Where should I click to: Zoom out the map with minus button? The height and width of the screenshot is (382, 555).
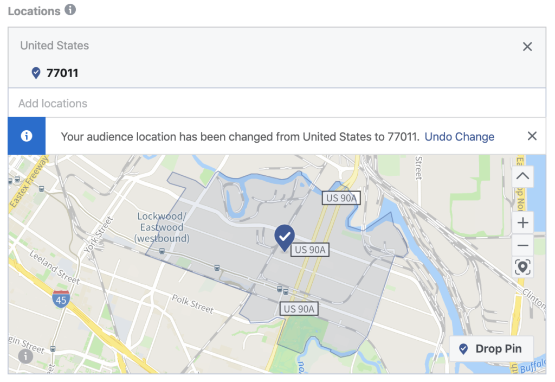click(x=523, y=246)
